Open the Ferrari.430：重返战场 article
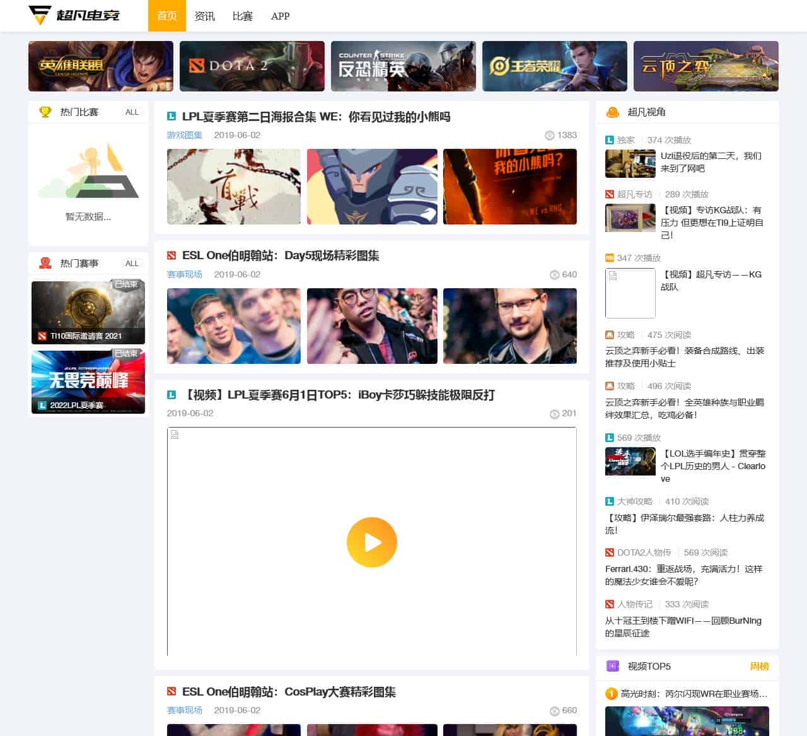 (684, 575)
